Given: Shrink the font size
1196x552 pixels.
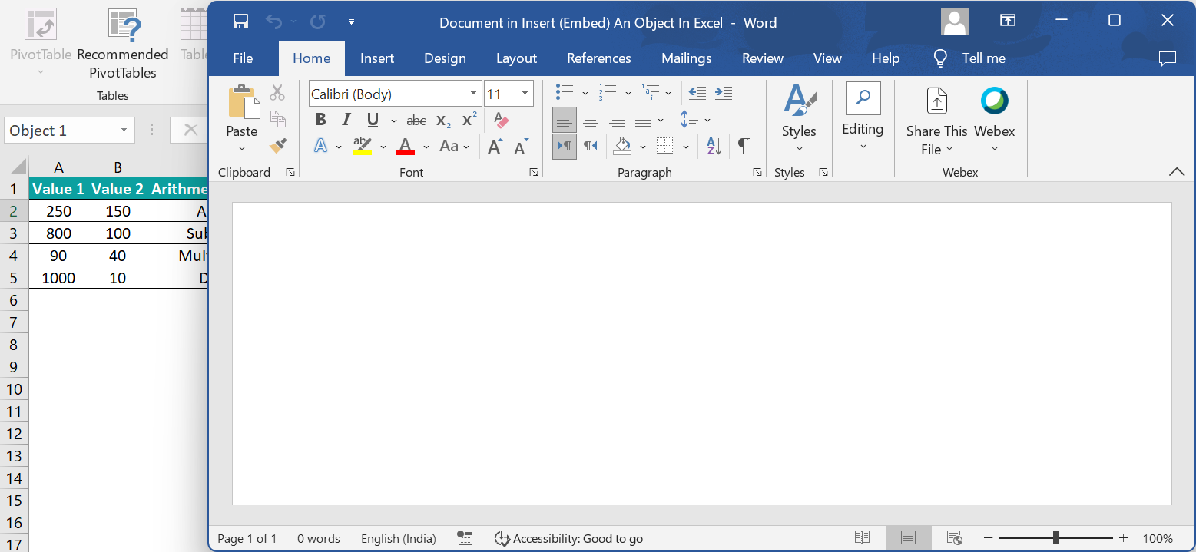Looking at the screenshot, I should coord(522,146).
